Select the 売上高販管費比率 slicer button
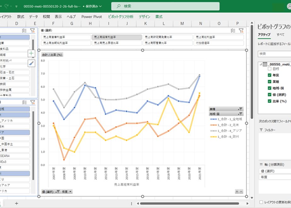The height and width of the screenshot is (208, 291). (x=168, y=43)
